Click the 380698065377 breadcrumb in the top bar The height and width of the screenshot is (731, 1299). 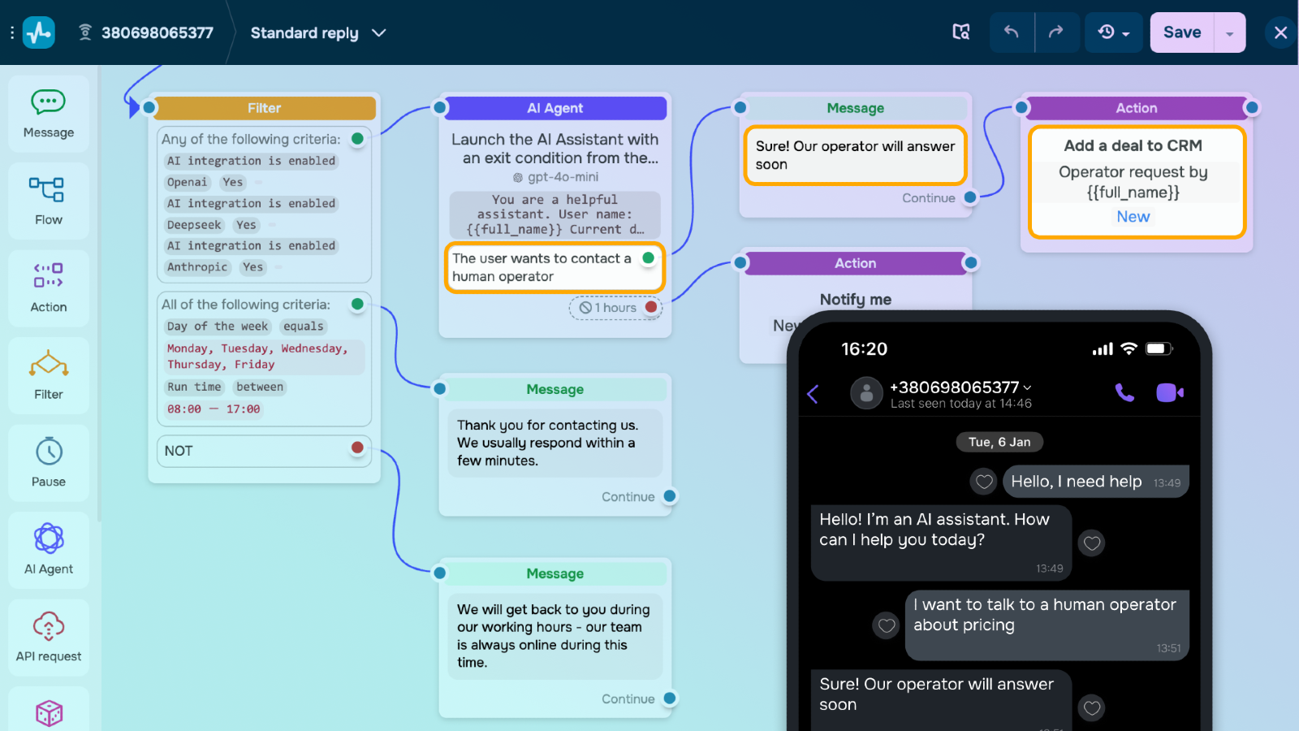pos(157,32)
